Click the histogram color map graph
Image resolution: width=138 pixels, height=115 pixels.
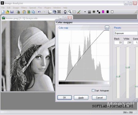84,56
